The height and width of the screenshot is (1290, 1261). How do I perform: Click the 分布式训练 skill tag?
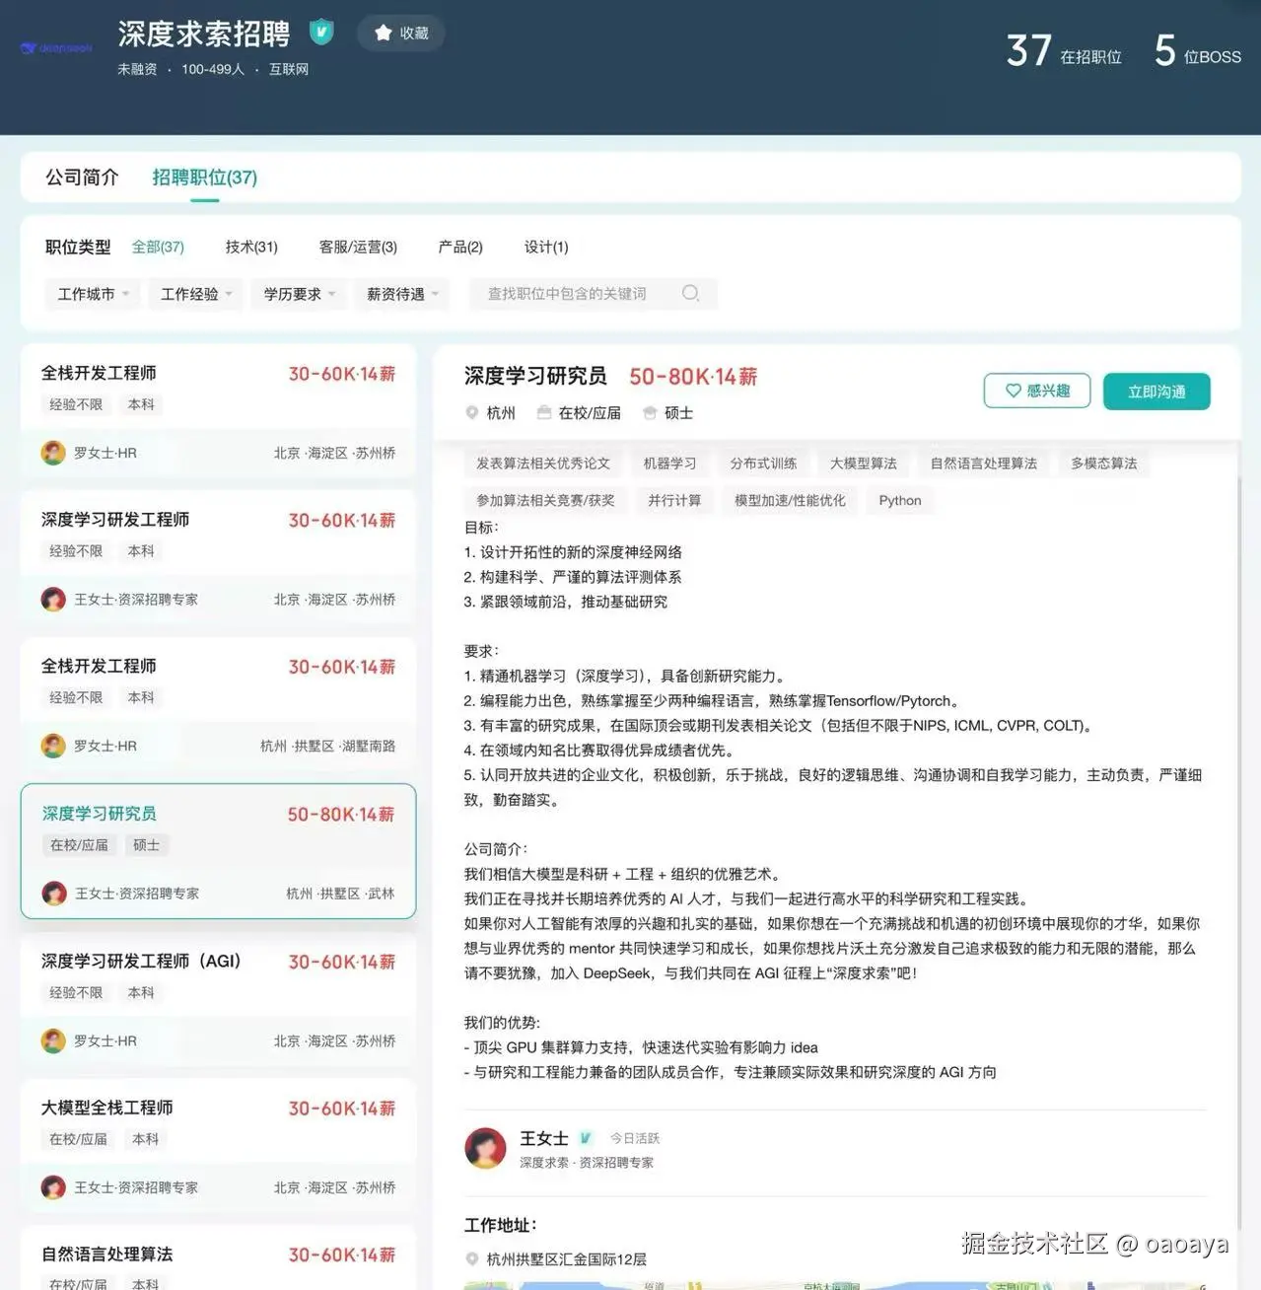[764, 464]
